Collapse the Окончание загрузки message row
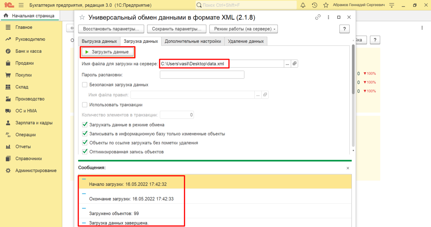The height and width of the screenshot is (227, 431). click(84, 193)
